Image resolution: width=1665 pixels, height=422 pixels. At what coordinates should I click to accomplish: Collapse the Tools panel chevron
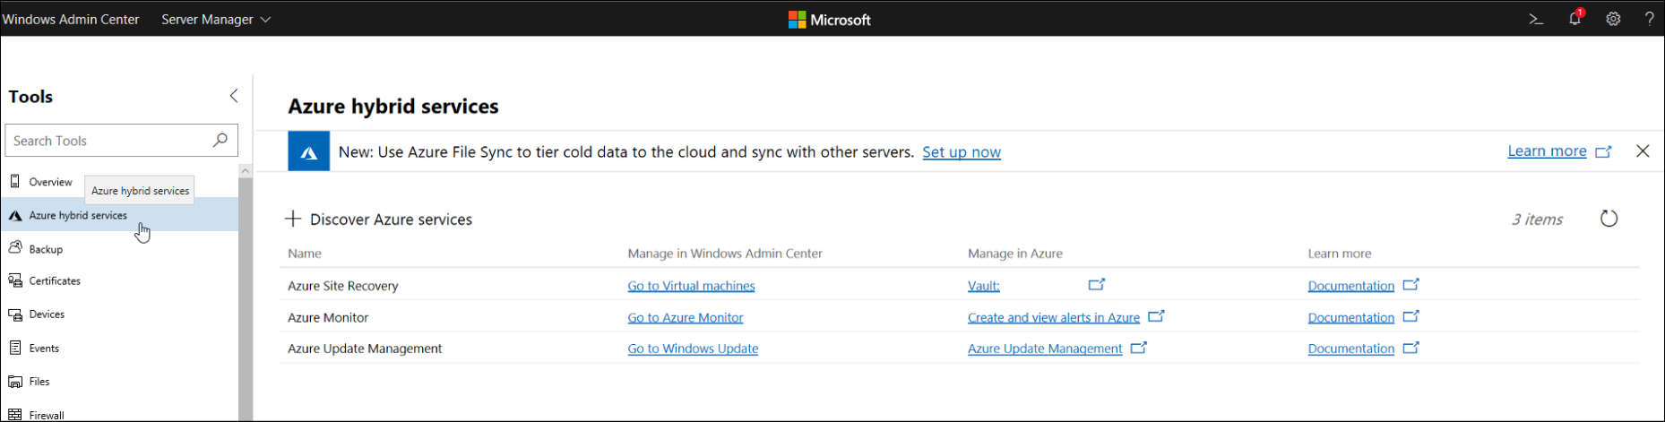234,96
